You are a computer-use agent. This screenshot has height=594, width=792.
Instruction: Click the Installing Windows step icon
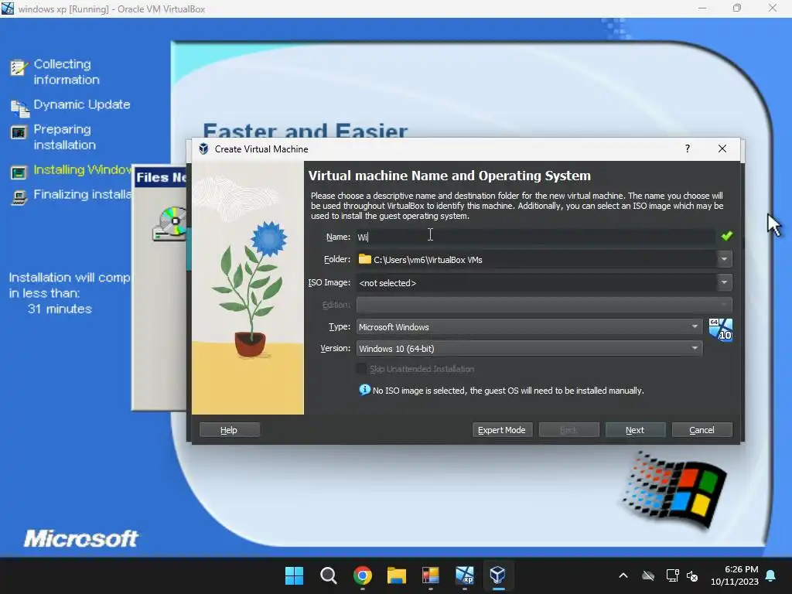click(x=19, y=172)
